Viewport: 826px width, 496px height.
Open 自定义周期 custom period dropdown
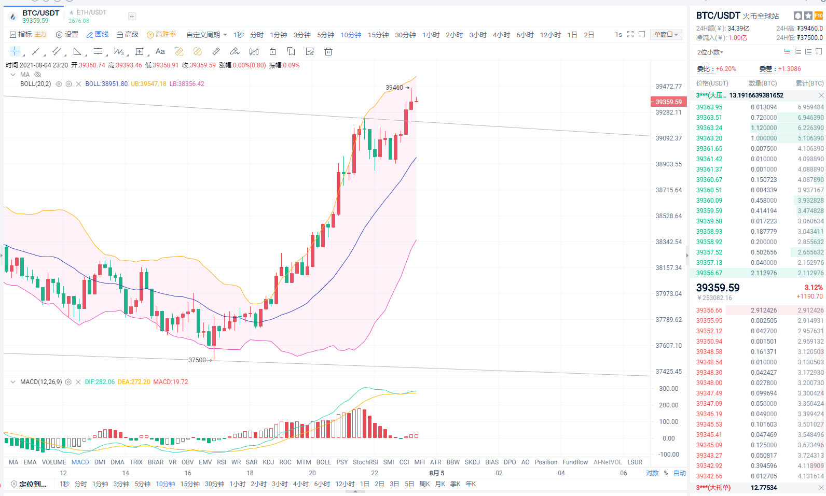(x=206, y=35)
